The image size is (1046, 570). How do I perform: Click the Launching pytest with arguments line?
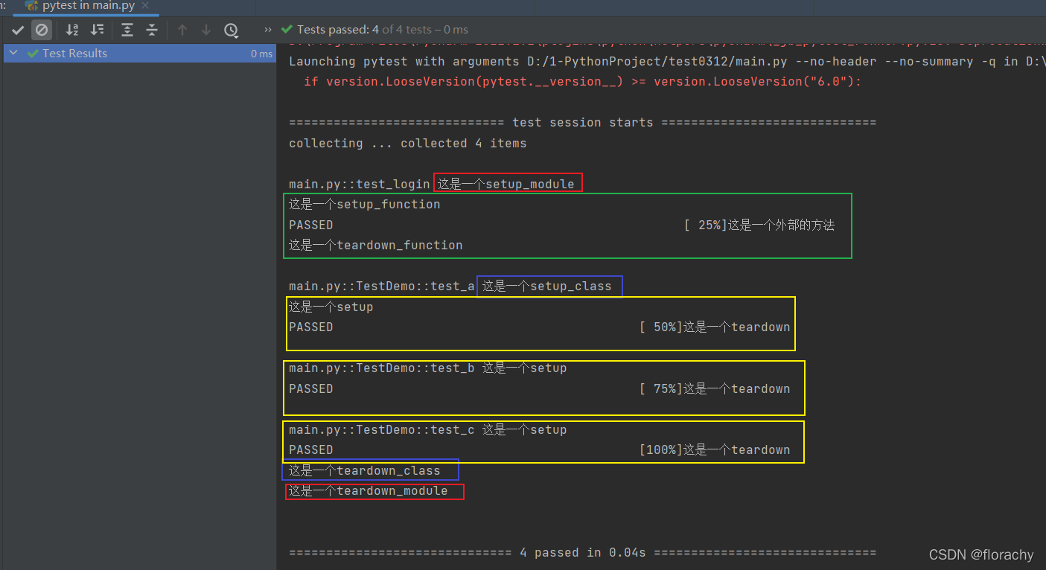[x=667, y=61]
